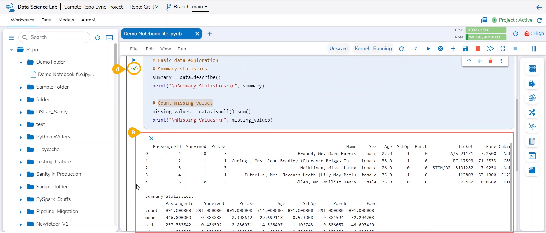Click the Save notebook icon in toolbar
Screen dimensions: 546x233
click(x=465, y=49)
